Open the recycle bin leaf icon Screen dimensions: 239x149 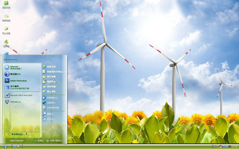[x=6, y=43]
